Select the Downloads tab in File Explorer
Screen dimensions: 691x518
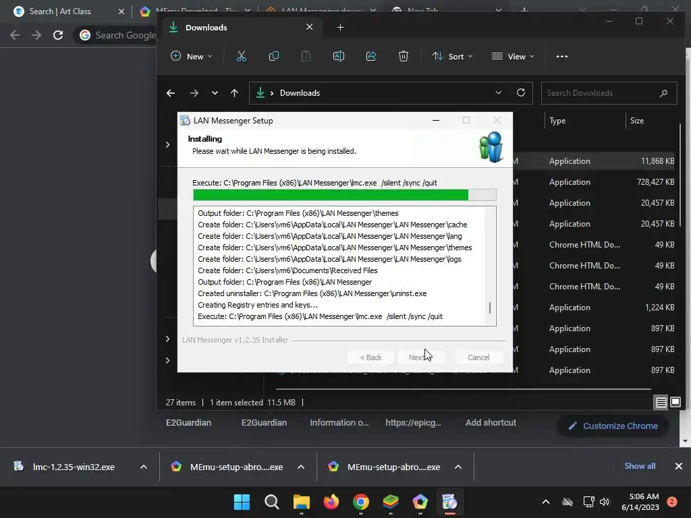[242, 27]
